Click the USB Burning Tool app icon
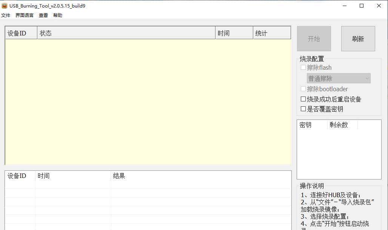The width and height of the screenshot is (388, 230). tap(5, 6)
